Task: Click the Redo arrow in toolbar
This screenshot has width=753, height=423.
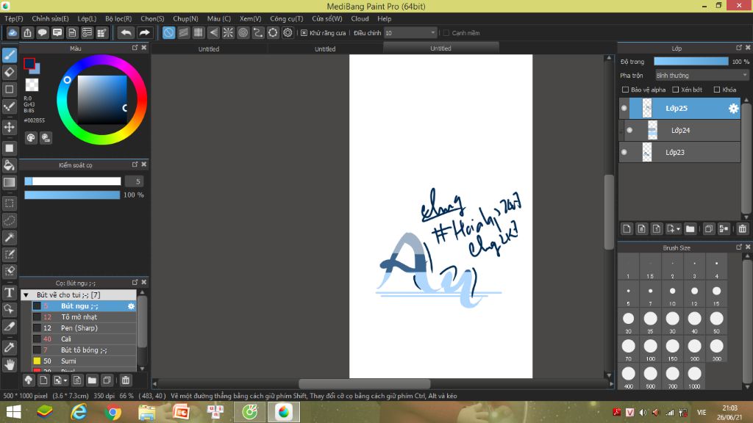Action: click(x=144, y=32)
